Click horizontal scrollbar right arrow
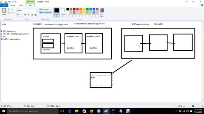This screenshot has height=114, width=204. click(200, 103)
